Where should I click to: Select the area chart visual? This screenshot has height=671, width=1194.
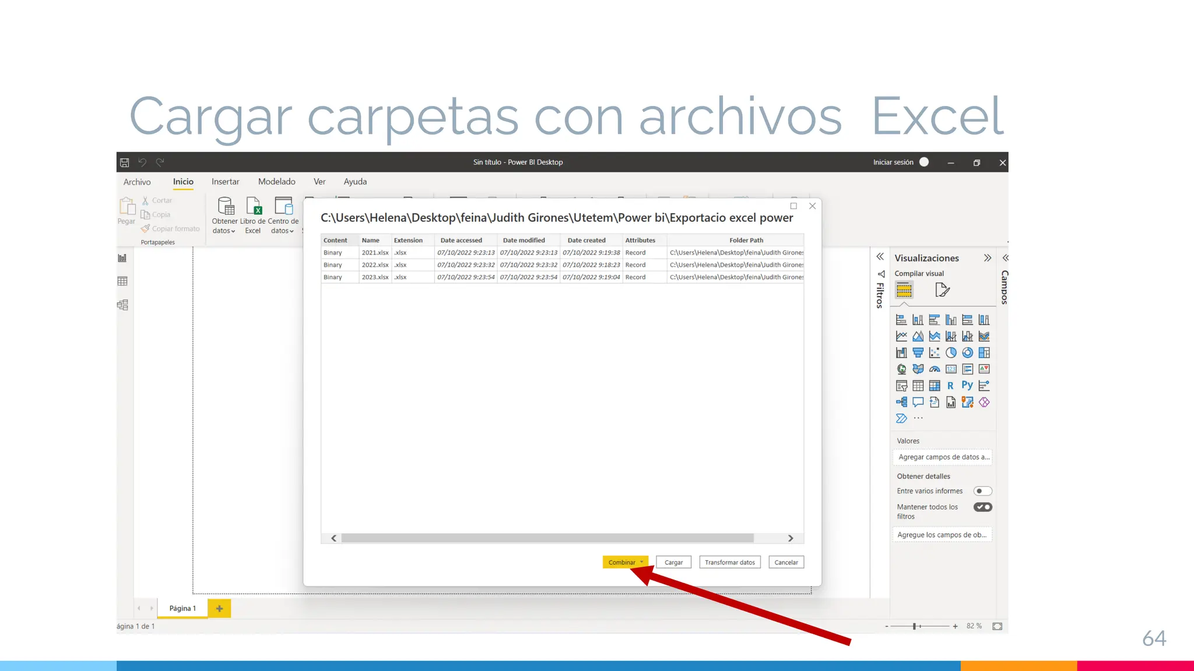(918, 336)
